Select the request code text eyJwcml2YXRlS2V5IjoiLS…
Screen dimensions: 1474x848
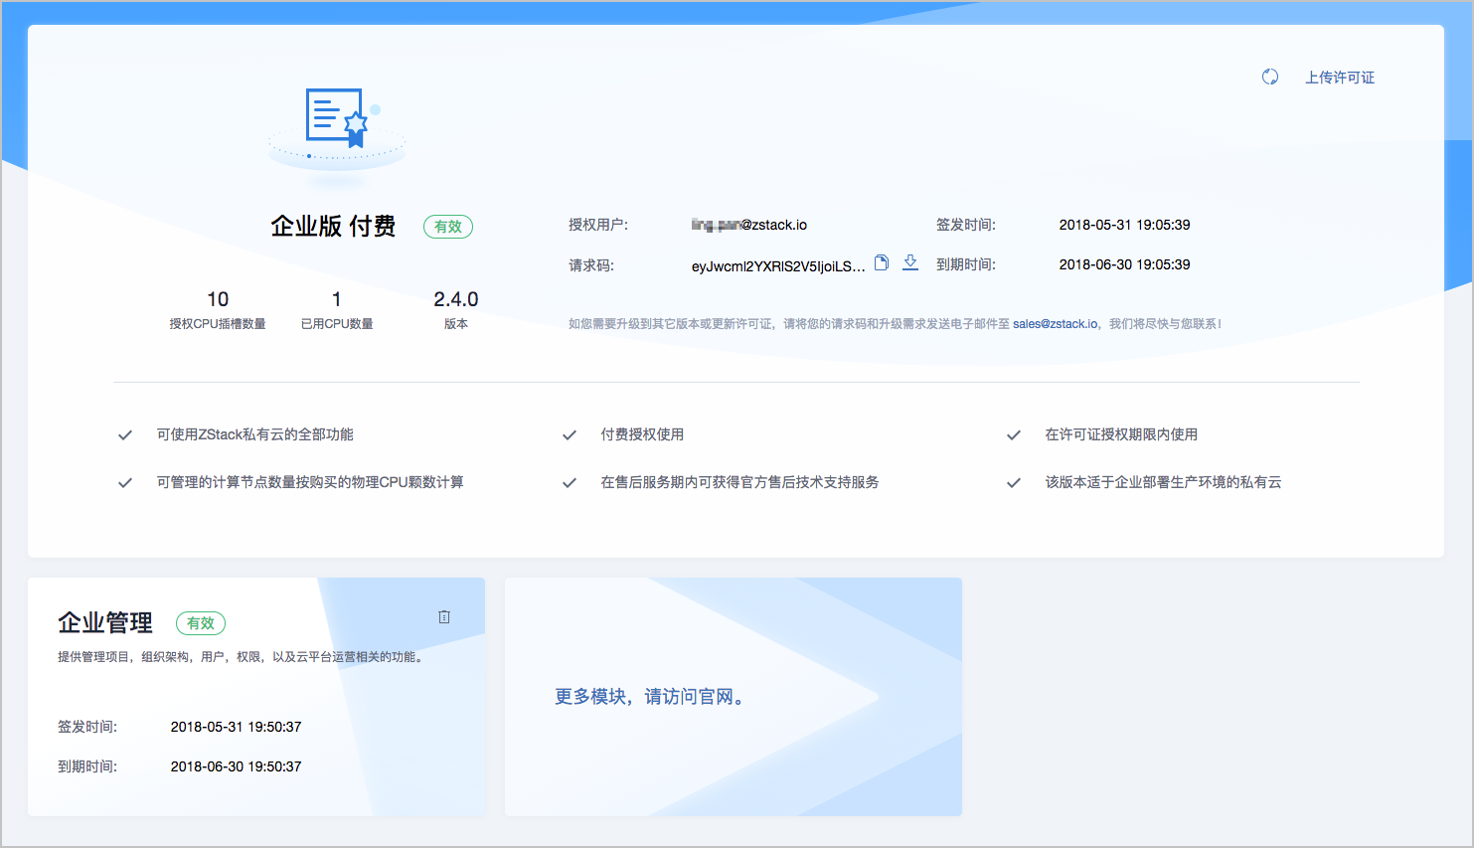pyautogui.click(x=778, y=266)
